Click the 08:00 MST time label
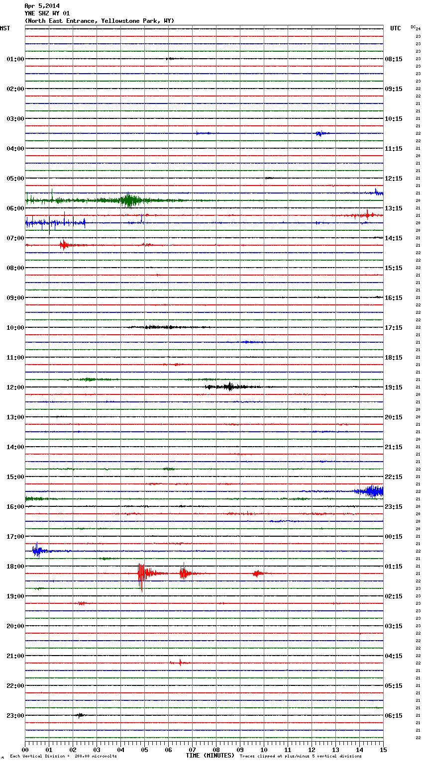 [15, 268]
